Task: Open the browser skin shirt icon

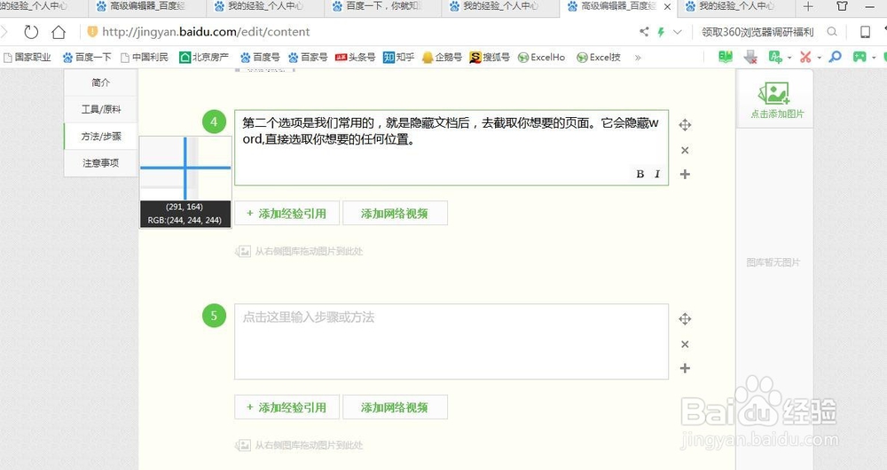Action: click(x=842, y=7)
